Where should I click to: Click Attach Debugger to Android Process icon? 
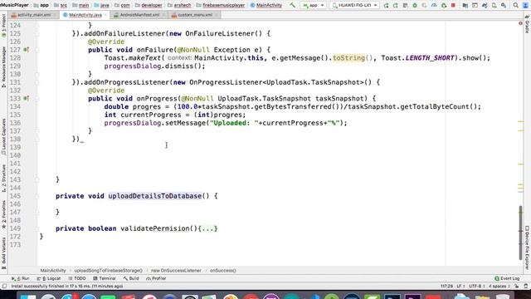[x=444, y=6]
